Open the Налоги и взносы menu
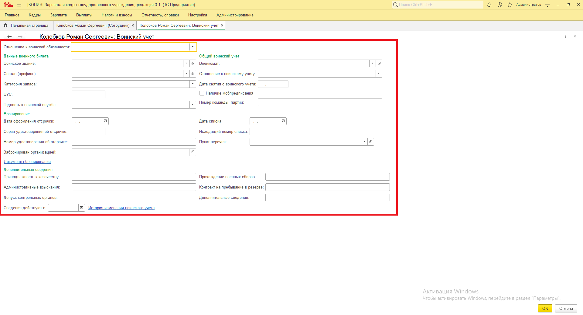Screen dimensions: 583x315 (x=117, y=15)
